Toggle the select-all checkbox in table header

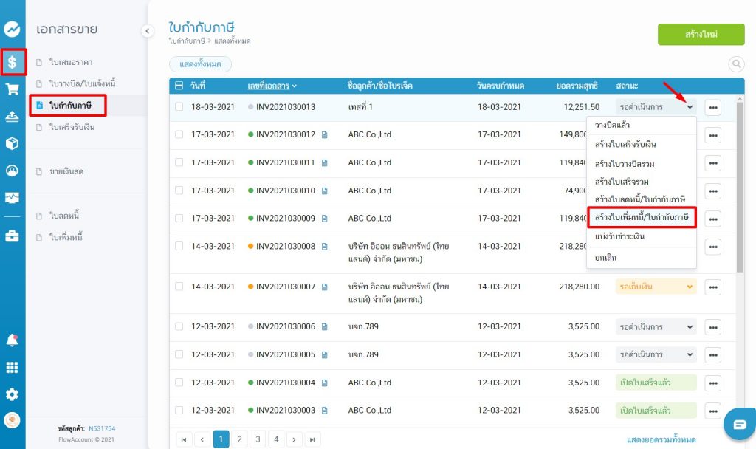click(x=179, y=86)
